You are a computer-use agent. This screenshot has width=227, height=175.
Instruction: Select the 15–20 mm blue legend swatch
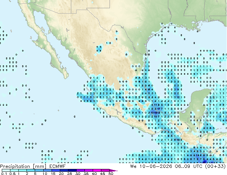click(x=55, y=170)
